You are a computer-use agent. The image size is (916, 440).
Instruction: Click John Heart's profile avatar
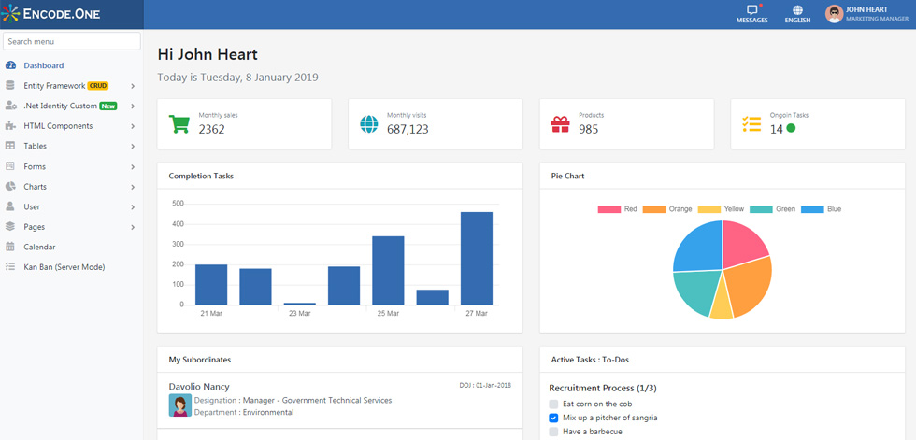(x=834, y=14)
